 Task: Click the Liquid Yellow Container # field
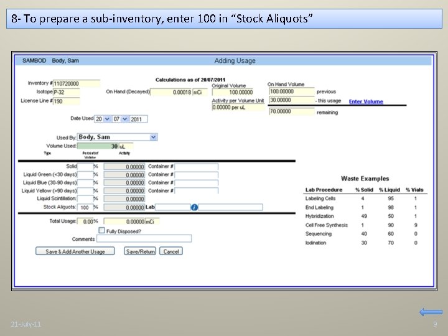pos(196,190)
